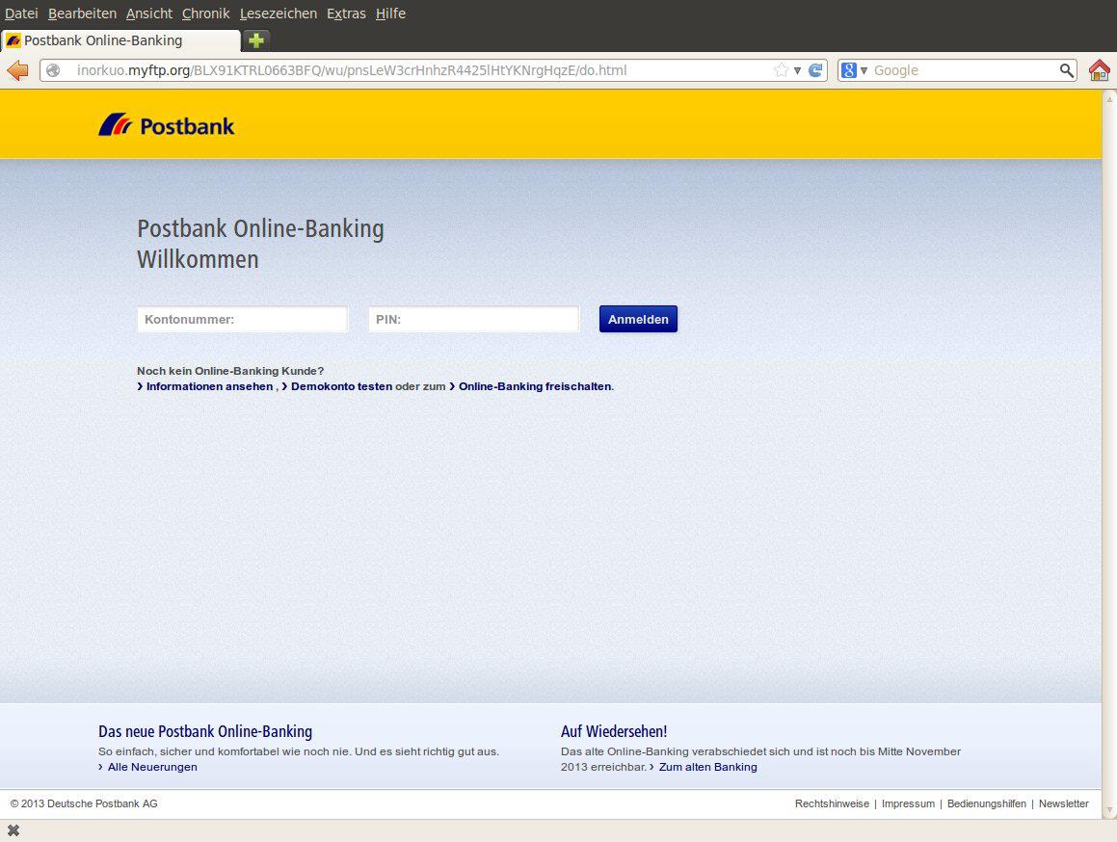1117x842 pixels.
Task: Open a new tab with plus icon
Action: (256, 40)
